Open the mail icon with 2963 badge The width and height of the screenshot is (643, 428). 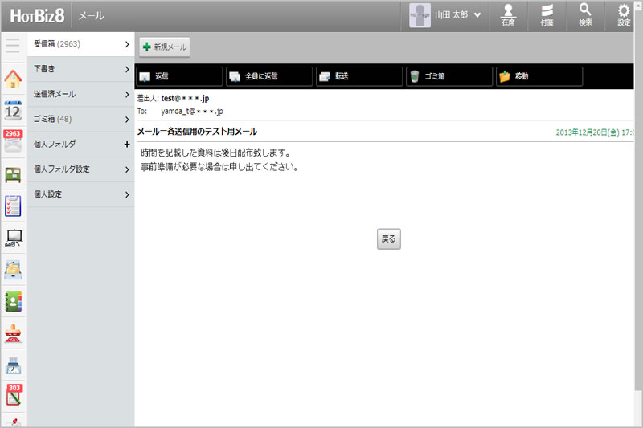pyautogui.click(x=13, y=141)
